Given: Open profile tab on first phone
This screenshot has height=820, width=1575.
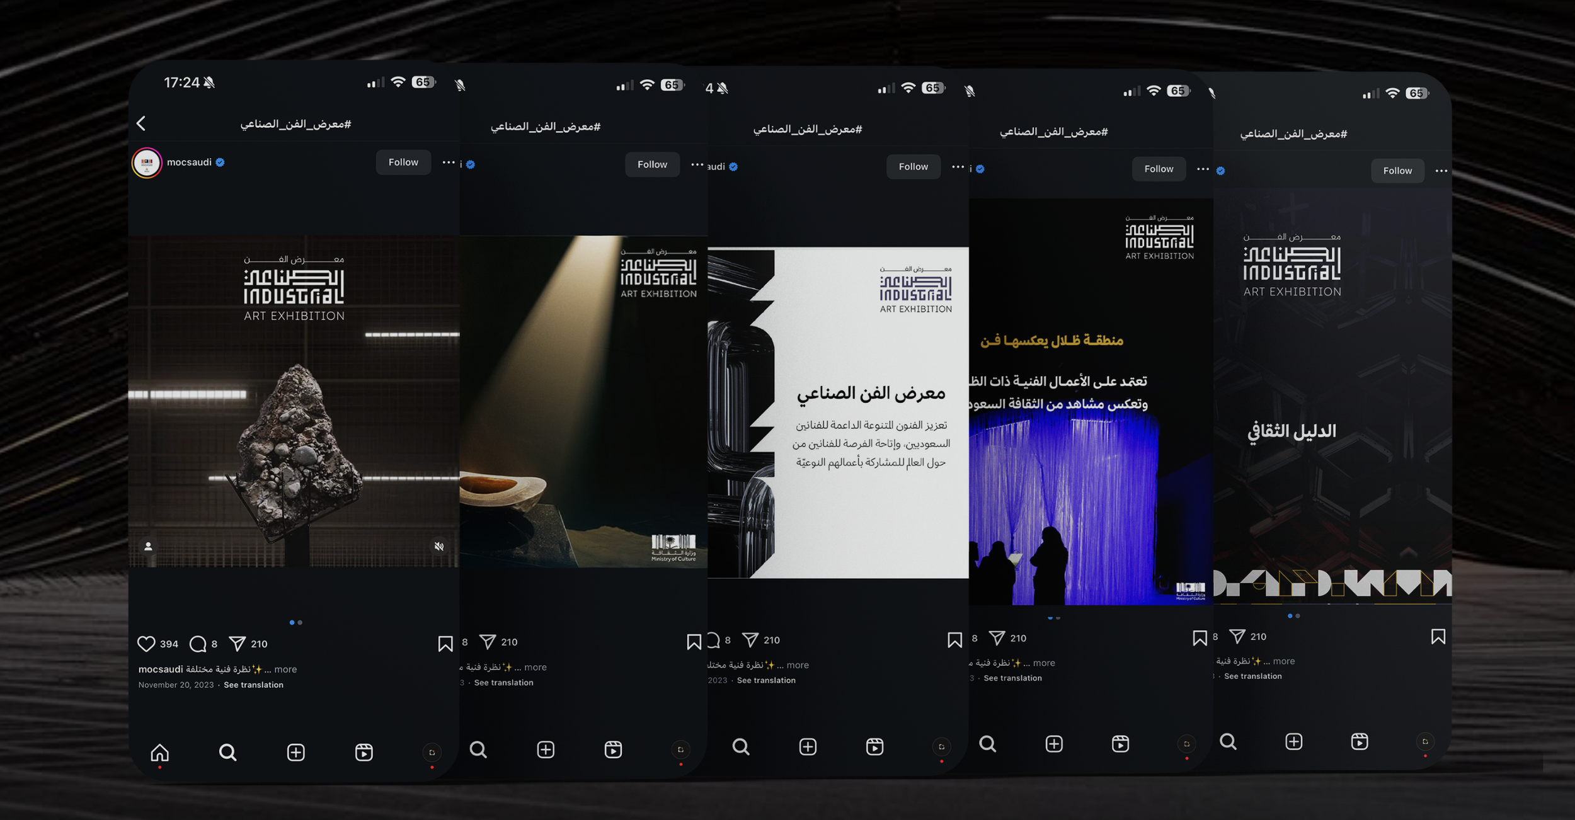Looking at the screenshot, I should 432,752.
